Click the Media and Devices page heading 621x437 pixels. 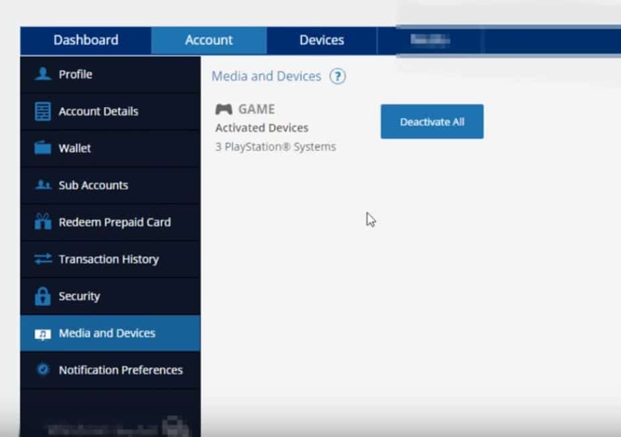266,76
